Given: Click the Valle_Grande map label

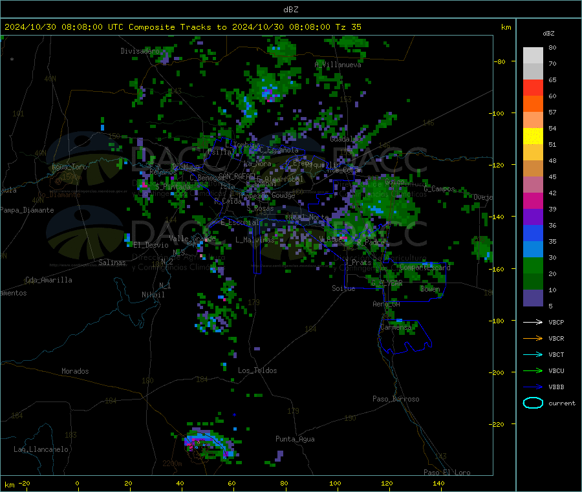Looking at the screenshot, I should tap(192, 239).
